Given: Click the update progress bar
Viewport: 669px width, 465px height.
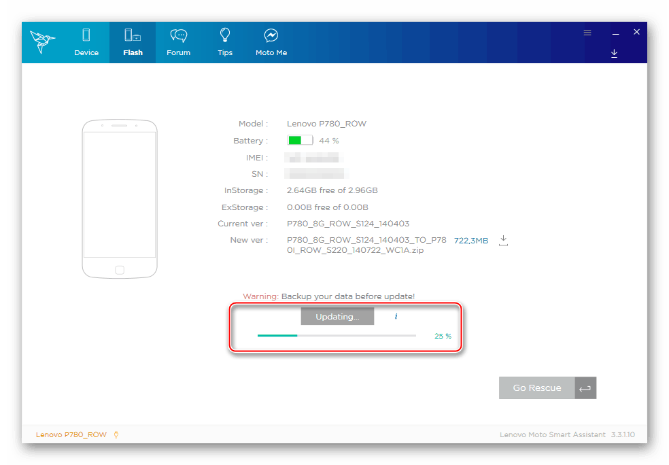Looking at the screenshot, I should click(x=337, y=335).
